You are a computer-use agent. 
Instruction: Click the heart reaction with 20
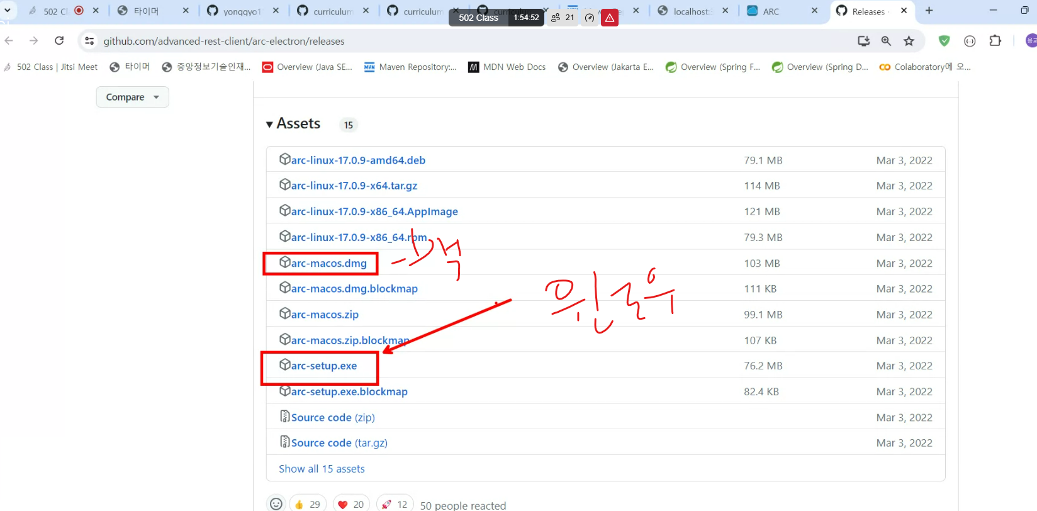[351, 504]
